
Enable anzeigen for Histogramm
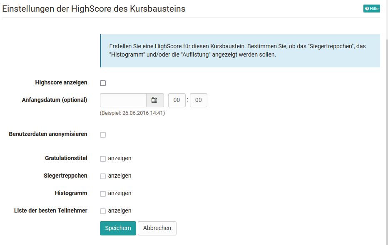coord(102,193)
